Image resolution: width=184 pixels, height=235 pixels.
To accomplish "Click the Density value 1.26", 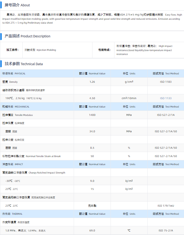I will pyautogui.click(x=92, y=82).
